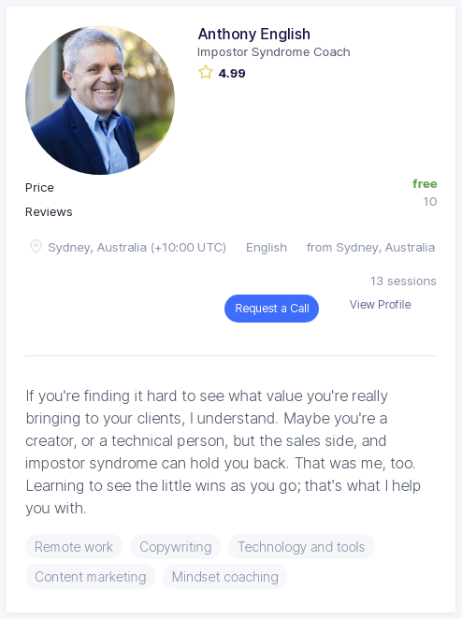The image size is (462, 619).
Task: Select the Technology and tools tag
Action: pyautogui.click(x=301, y=547)
